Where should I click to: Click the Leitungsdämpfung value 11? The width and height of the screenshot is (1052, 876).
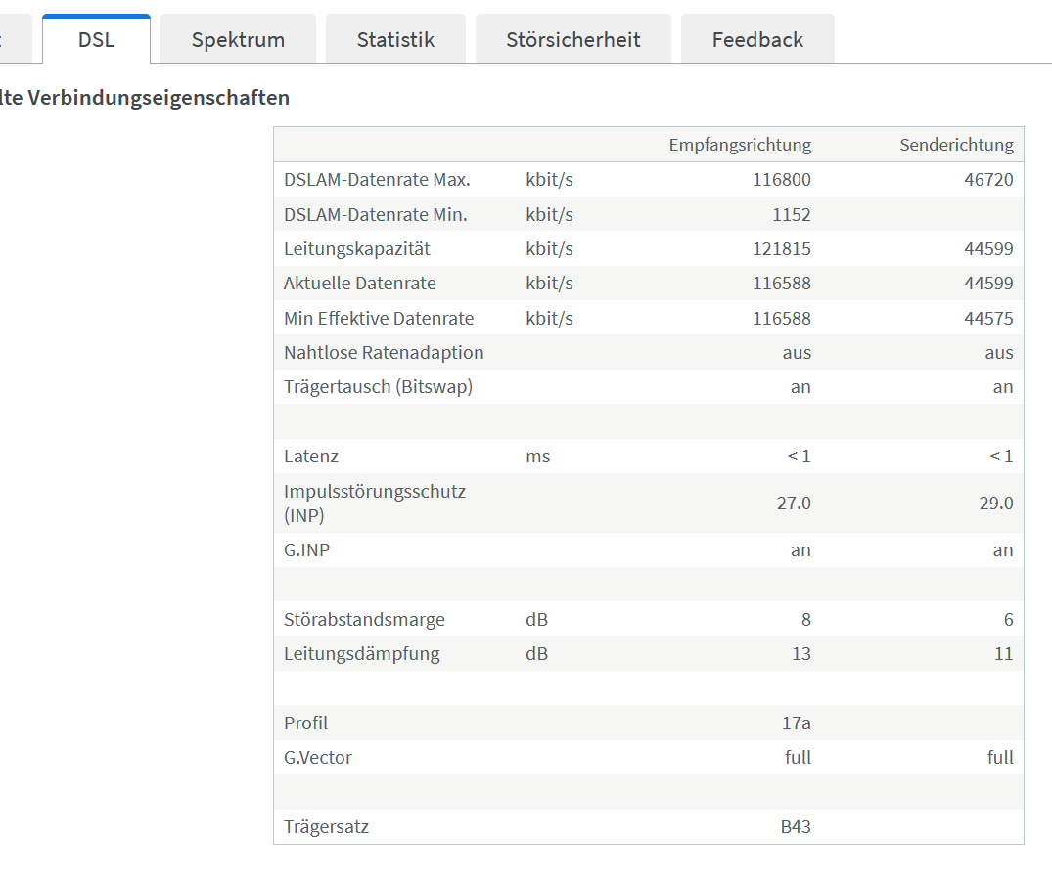click(1004, 653)
